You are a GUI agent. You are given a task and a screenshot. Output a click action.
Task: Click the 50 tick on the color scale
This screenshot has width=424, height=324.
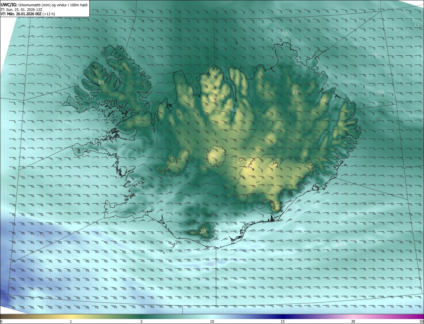coord(421,322)
